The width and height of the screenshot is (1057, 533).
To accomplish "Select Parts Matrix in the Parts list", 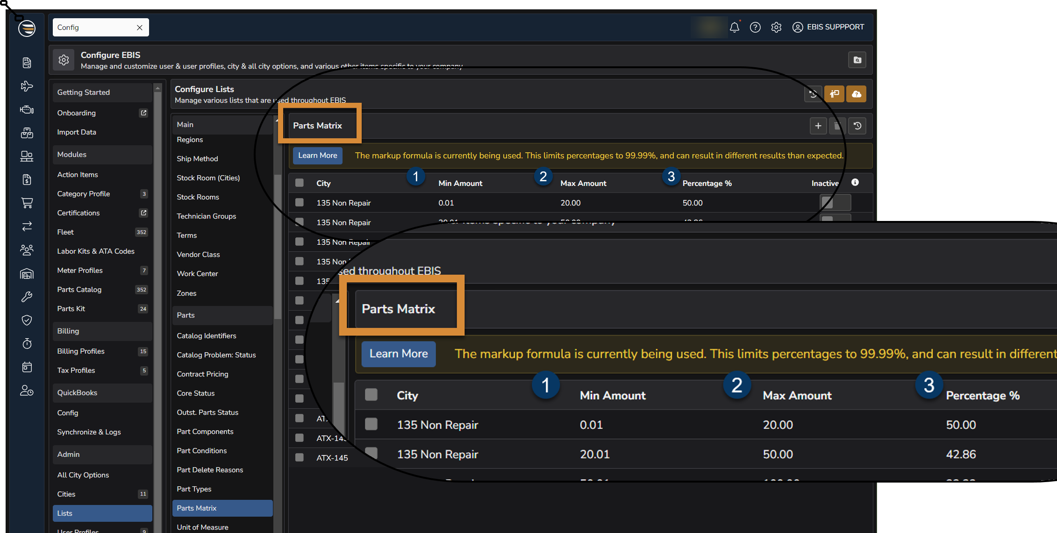I will coord(222,508).
